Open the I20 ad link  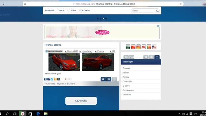pos(114,51)
